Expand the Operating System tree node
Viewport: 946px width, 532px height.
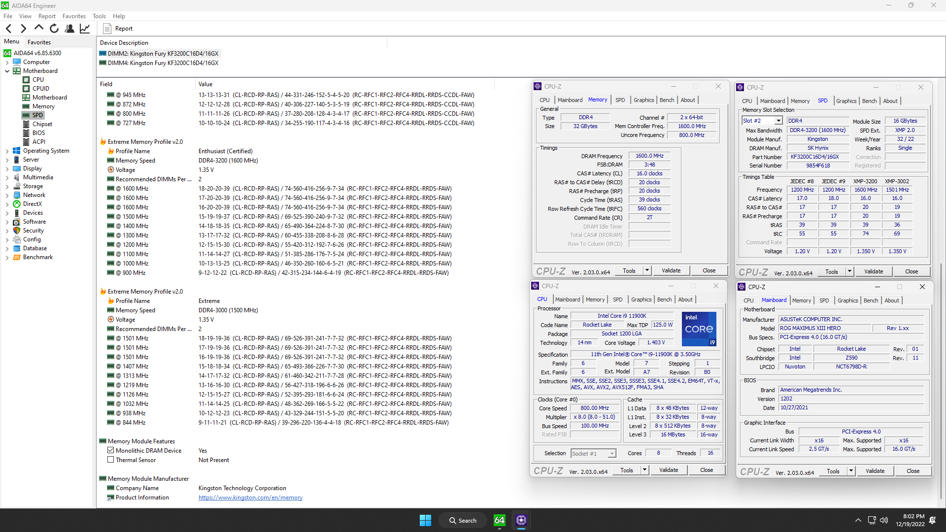[x=7, y=151]
